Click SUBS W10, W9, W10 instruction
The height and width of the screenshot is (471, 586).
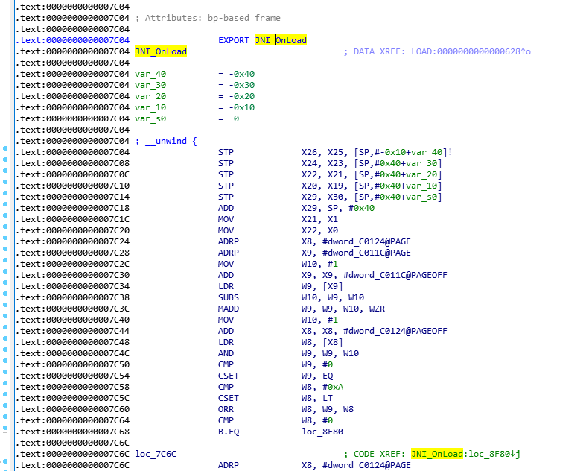291,297
